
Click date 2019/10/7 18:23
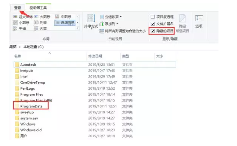[x=101, y=130]
